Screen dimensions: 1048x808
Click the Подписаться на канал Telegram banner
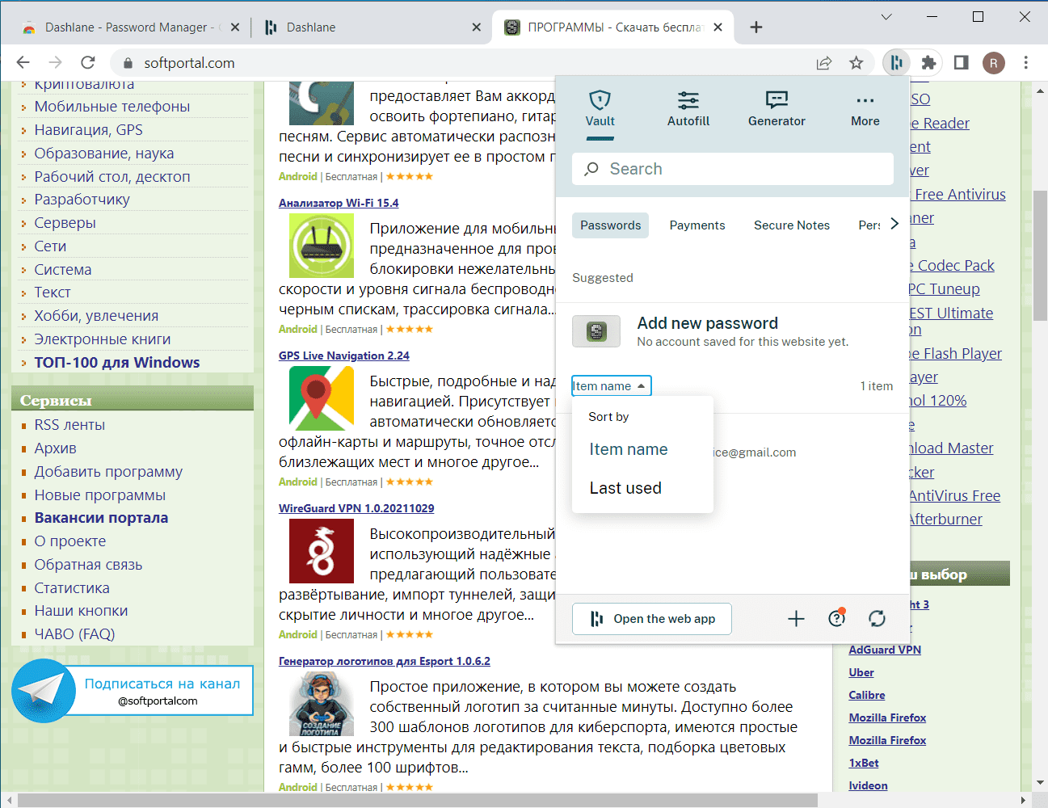pyautogui.click(x=133, y=691)
